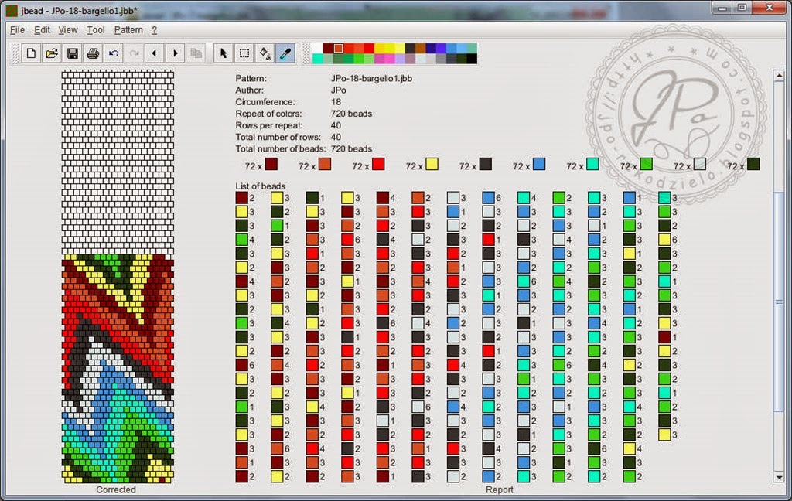Click the blank white bead grid above the pattern
The image size is (792, 501).
point(118,162)
